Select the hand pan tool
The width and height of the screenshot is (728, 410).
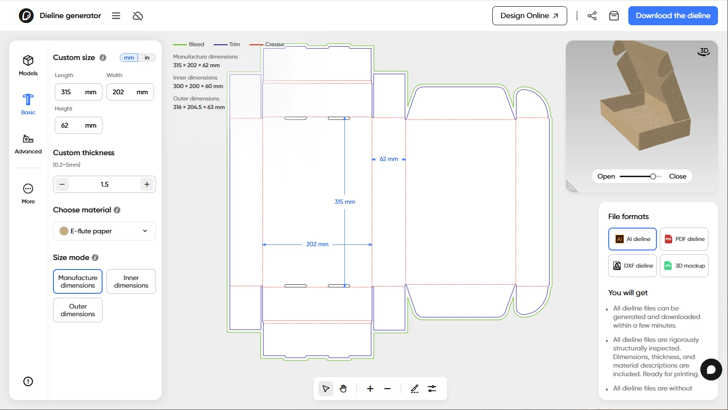pyautogui.click(x=343, y=389)
